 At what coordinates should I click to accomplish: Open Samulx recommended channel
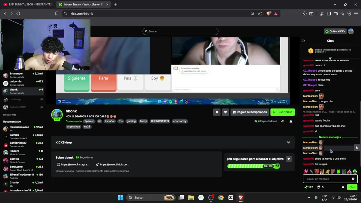click(23, 136)
